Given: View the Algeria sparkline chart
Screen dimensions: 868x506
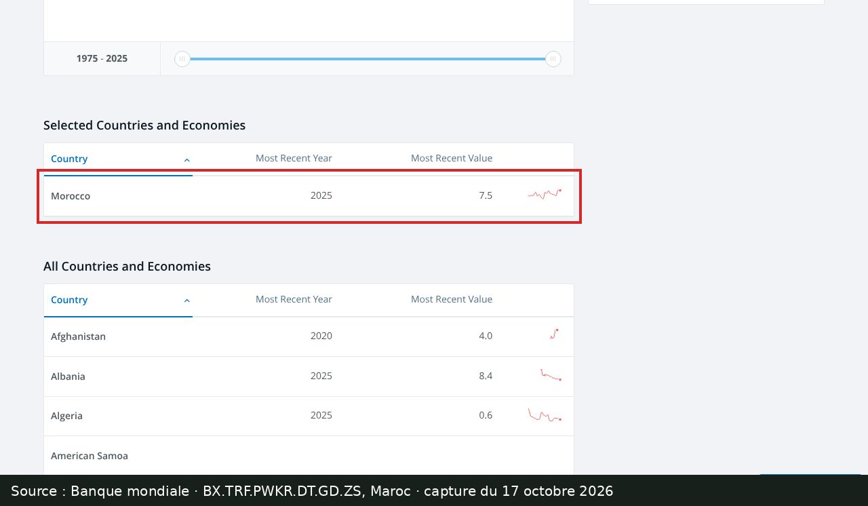Looking at the screenshot, I should pos(545,415).
